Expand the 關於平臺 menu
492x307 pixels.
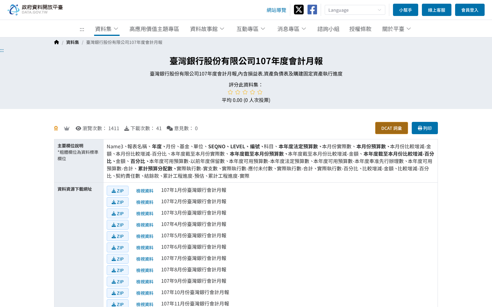tap(396, 29)
